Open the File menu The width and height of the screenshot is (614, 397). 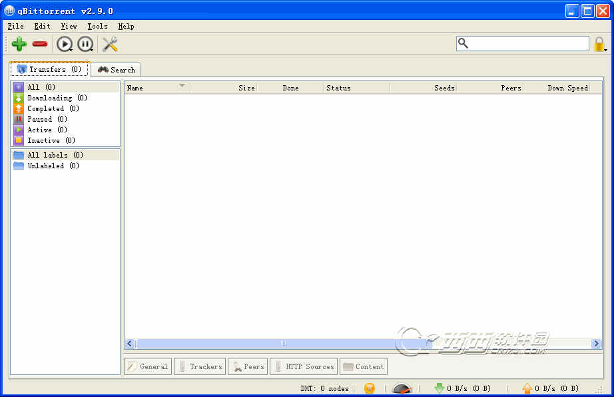coord(16,26)
